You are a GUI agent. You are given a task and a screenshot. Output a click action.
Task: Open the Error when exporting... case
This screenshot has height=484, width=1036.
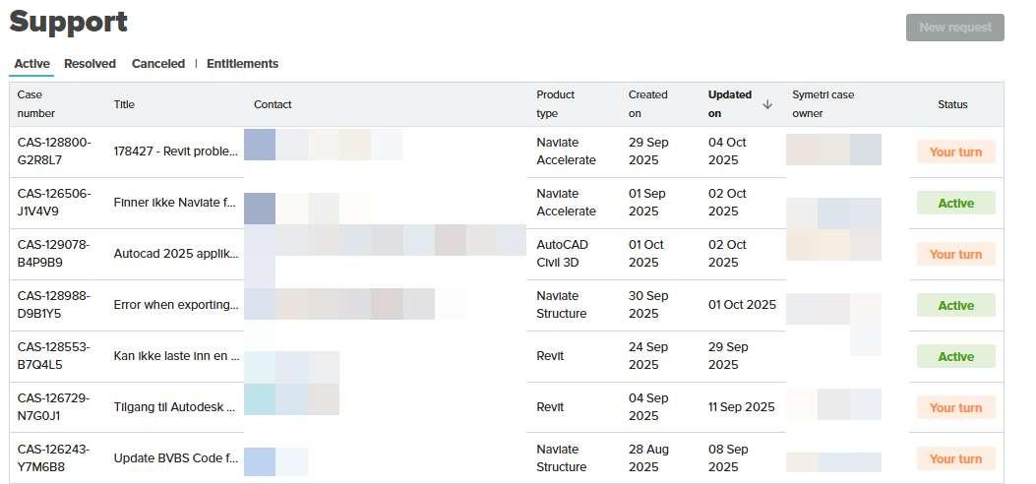click(175, 305)
